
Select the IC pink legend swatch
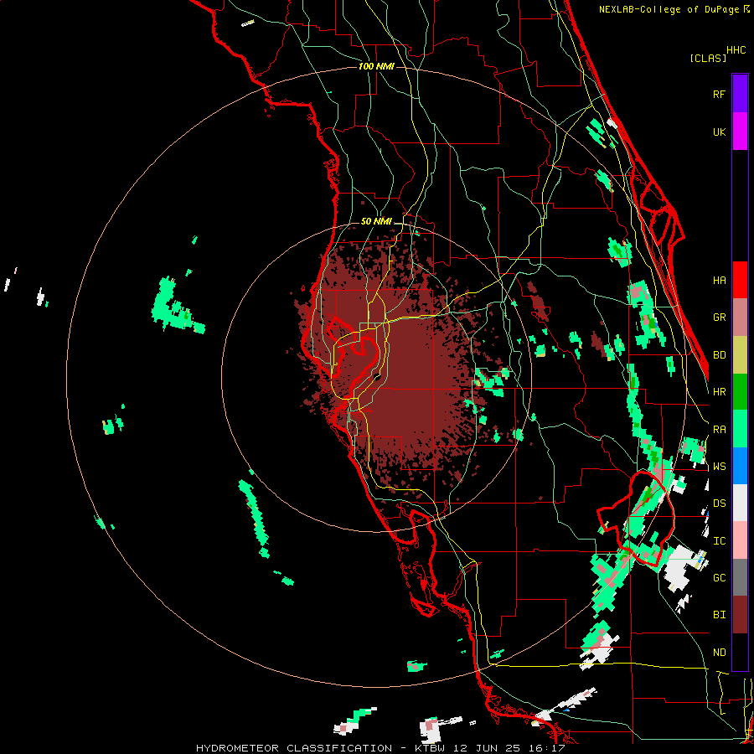740,540
